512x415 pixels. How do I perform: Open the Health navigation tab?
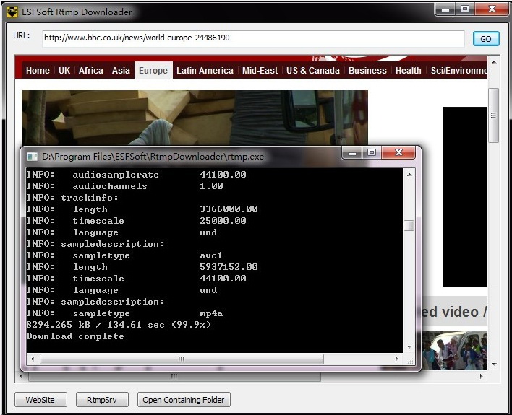point(408,71)
